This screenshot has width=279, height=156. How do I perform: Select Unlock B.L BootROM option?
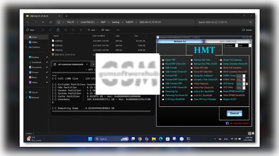(x=202, y=91)
